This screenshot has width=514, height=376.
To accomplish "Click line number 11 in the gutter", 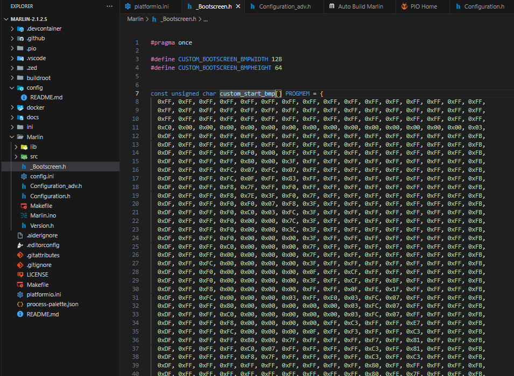I will pos(136,127).
